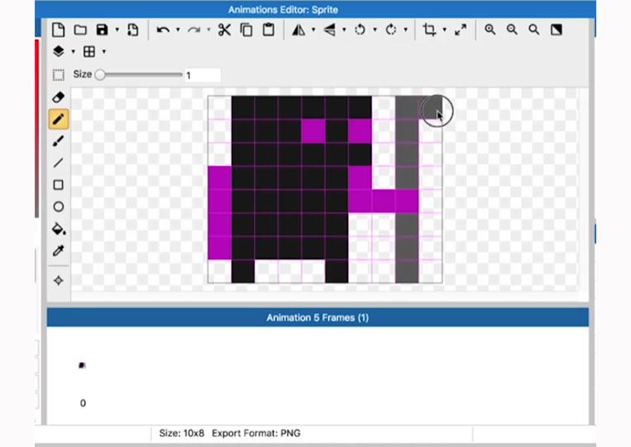Toggle the pixel grid icon
631x447 pixels.
pos(89,51)
